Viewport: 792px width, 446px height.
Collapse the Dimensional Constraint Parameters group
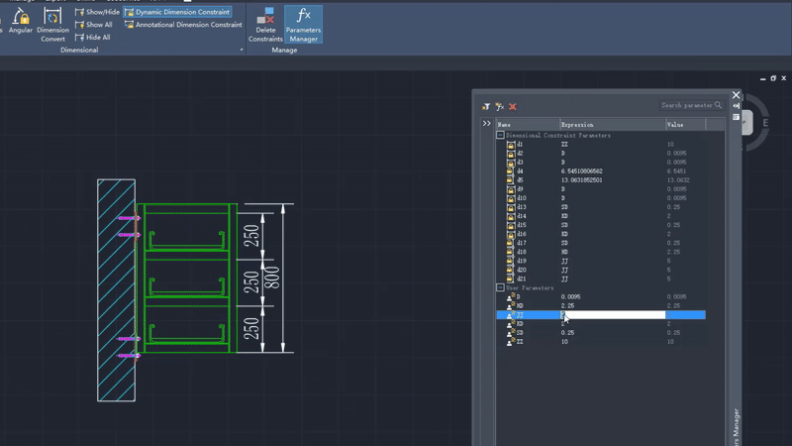click(500, 136)
